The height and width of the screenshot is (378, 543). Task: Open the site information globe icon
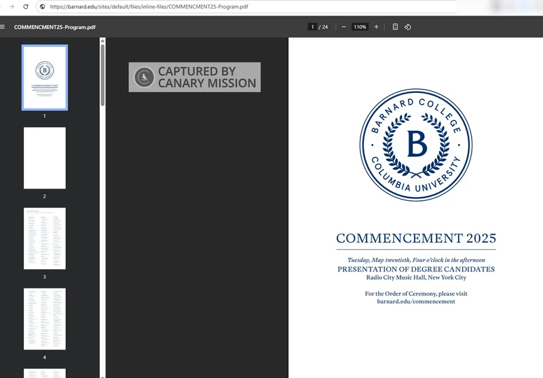42,7
